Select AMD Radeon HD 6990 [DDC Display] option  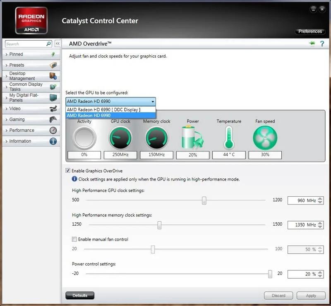point(103,109)
